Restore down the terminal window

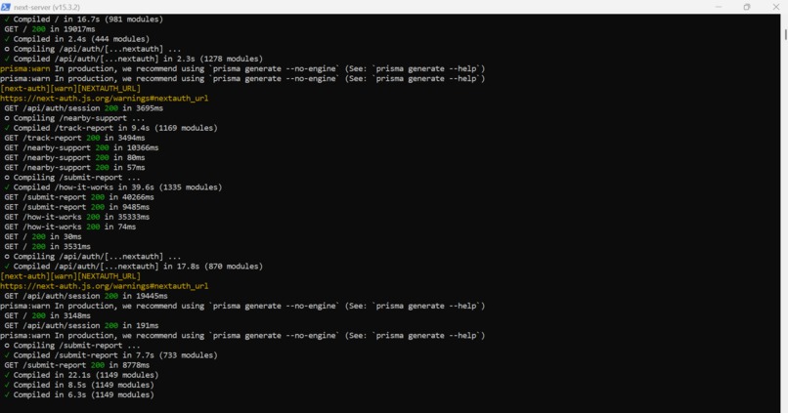coord(747,7)
